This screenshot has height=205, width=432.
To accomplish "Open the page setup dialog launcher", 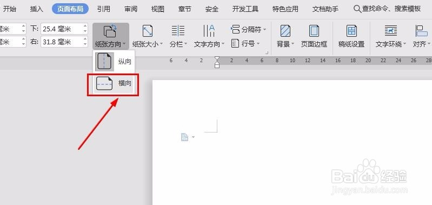I will (267, 52).
